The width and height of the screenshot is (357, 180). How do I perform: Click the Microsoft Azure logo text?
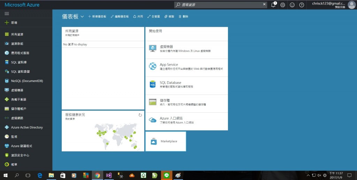point(22,5)
